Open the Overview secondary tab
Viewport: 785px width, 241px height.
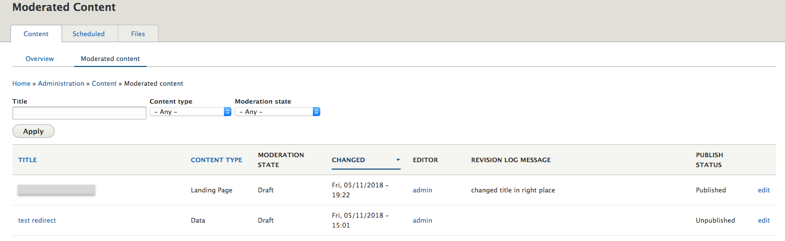pos(40,59)
